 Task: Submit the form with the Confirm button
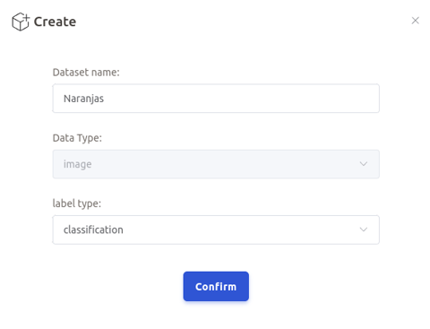tap(216, 286)
